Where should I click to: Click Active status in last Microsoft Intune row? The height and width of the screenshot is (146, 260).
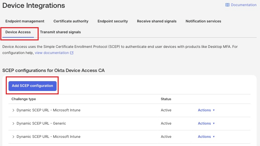click(166, 136)
